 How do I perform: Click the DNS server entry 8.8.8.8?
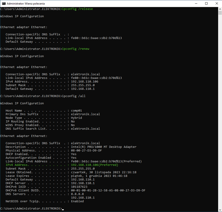(77, 194)
